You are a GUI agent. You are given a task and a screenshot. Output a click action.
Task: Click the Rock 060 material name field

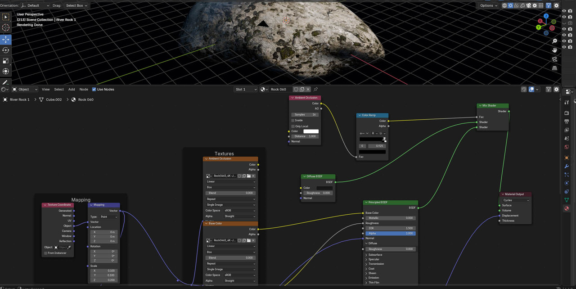(x=281, y=89)
